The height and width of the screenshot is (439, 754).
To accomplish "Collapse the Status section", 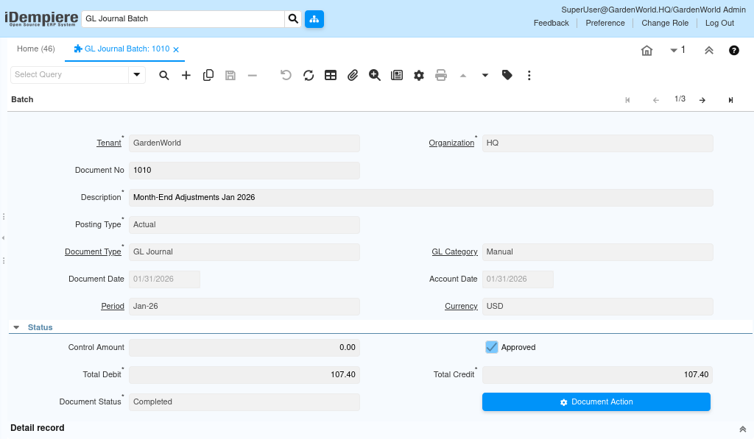I will tap(17, 327).
